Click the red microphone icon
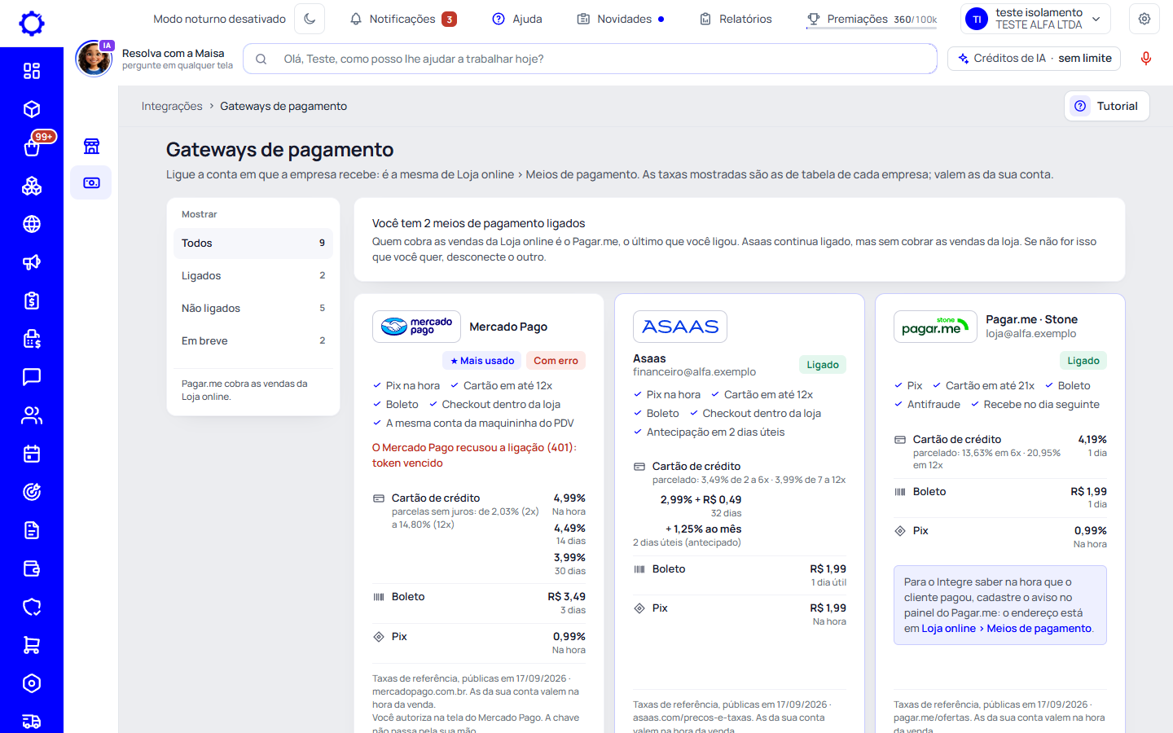Screen dimensions: 1173x733 point(1146,59)
